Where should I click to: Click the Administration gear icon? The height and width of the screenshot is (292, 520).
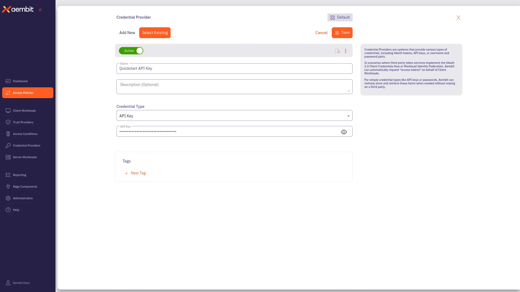pos(8,198)
